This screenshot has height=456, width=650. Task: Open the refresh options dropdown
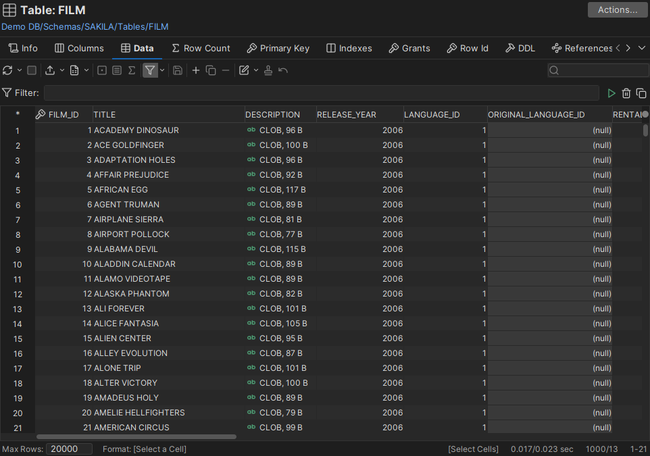[x=19, y=70]
